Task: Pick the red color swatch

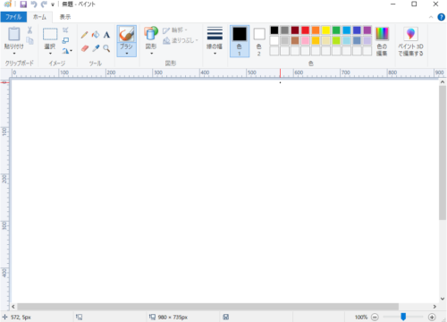Action: pos(305,30)
